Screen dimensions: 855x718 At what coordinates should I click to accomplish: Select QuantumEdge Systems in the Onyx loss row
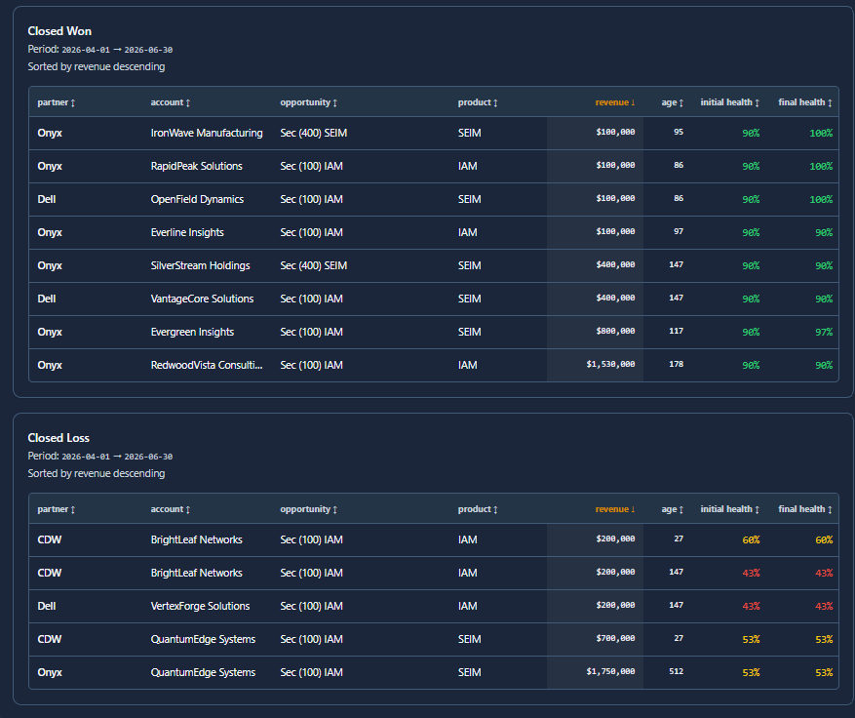pyautogui.click(x=203, y=673)
